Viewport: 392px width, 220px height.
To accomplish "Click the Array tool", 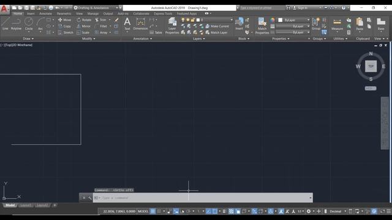I will [101, 32].
